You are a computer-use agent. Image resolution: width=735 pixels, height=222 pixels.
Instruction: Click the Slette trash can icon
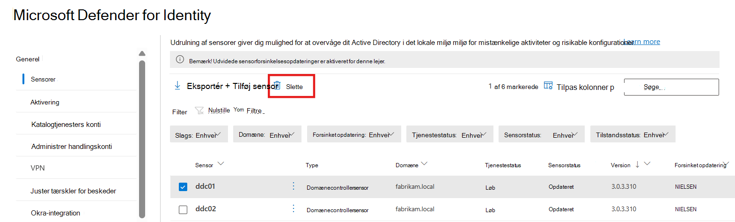(277, 85)
